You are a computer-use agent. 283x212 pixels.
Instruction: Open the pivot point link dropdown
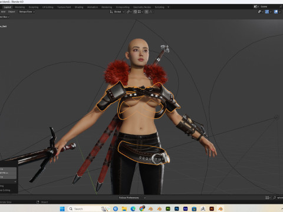tap(129, 12)
